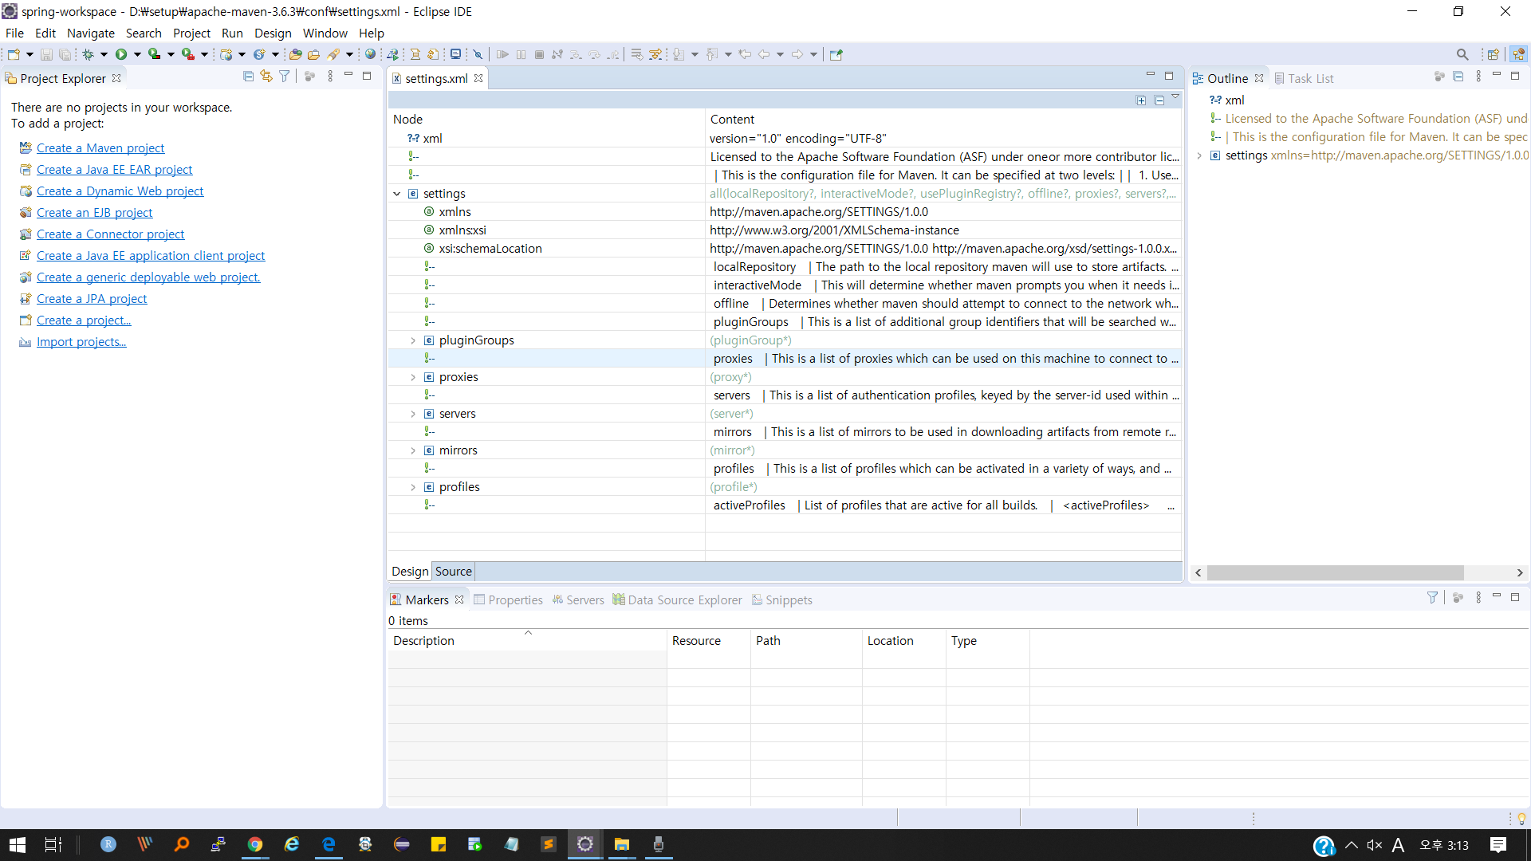Open the Design menu
Screen dimensions: 1531x861
coord(273,33)
